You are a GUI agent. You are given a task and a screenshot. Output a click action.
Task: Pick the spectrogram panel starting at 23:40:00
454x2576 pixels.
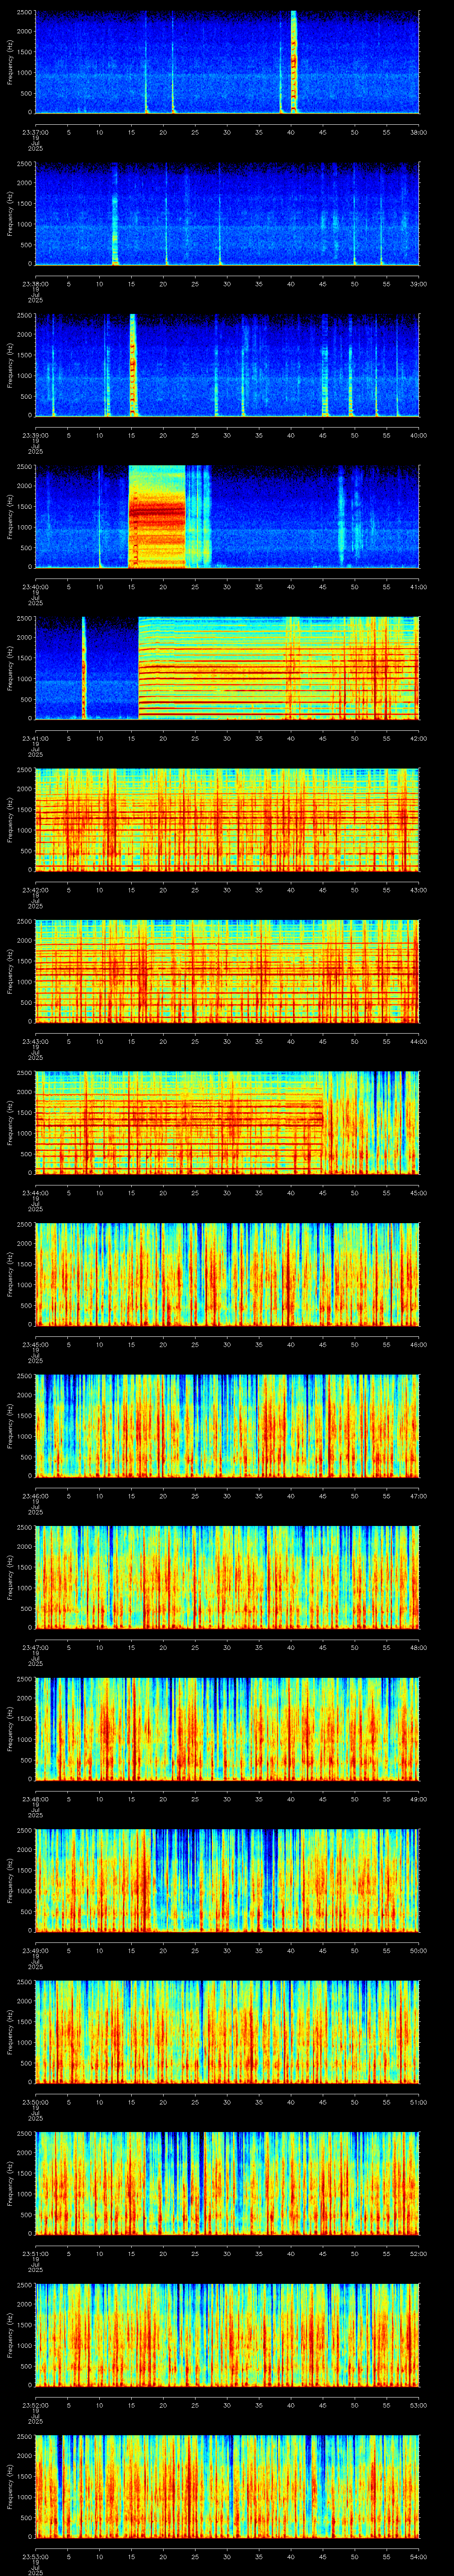[x=227, y=517]
